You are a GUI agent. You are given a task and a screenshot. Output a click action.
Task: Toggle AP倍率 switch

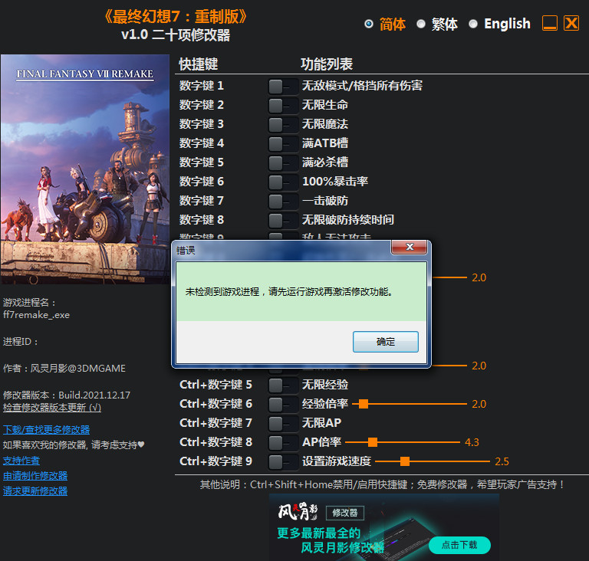coord(283,443)
